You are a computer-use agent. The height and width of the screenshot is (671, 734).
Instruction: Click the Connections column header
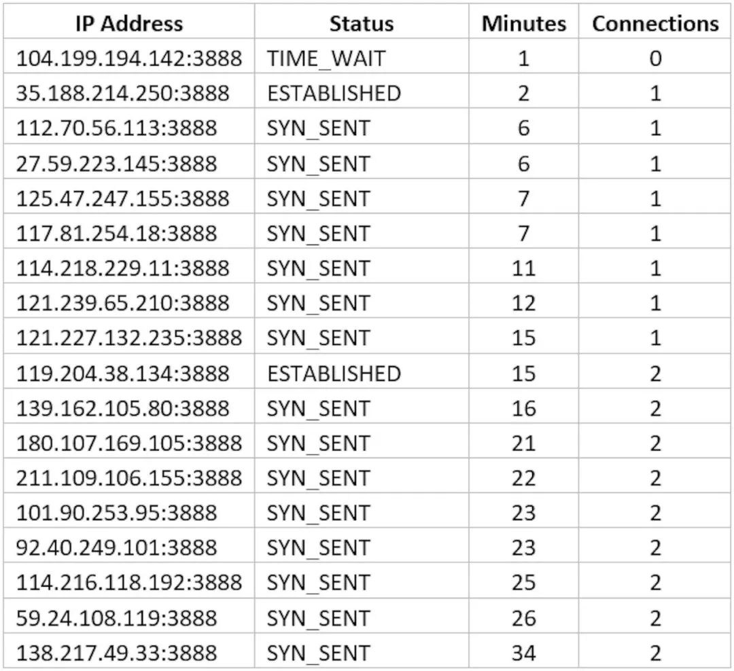coord(655,23)
